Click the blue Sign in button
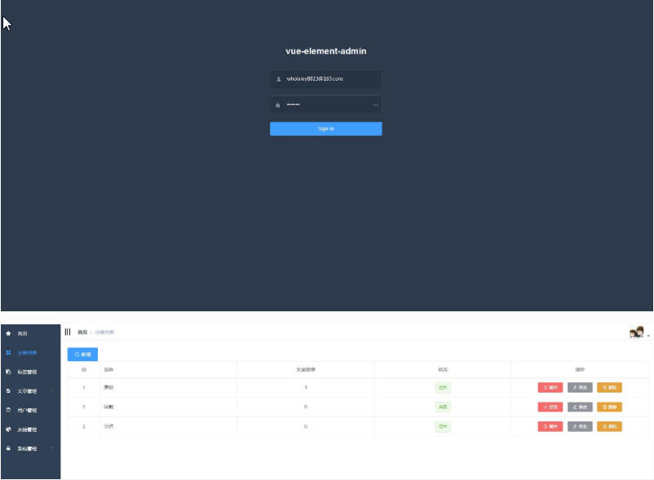The height and width of the screenshot is (480, 654). 325,129
